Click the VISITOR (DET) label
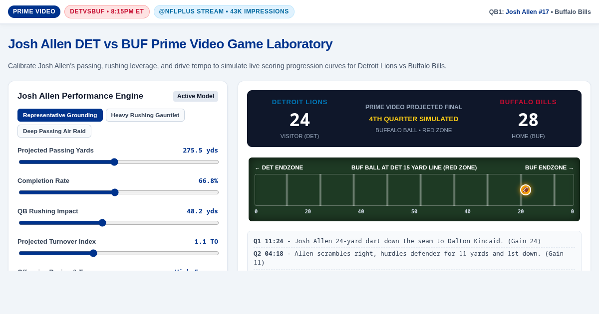This screenshot has width=599, height=314. click(x=299, y=136)
